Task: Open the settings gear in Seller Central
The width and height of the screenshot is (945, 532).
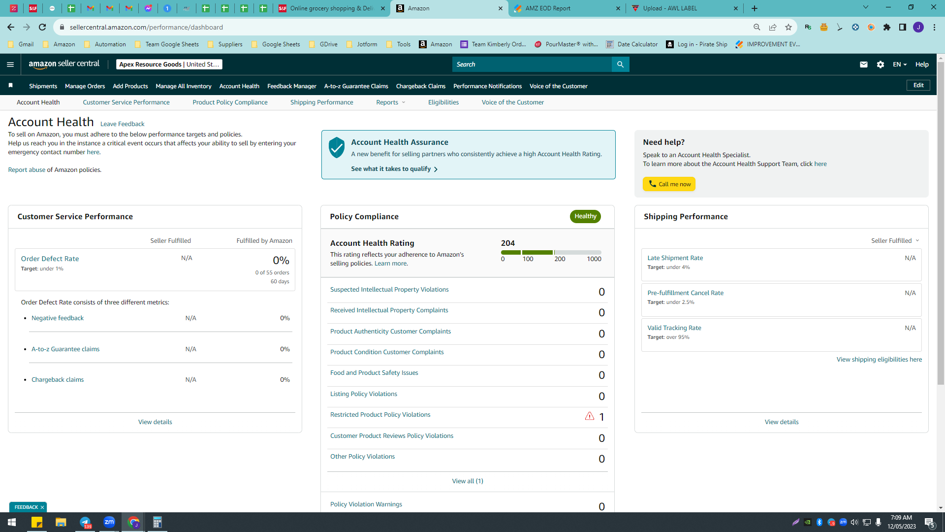Action: click(x=881, y=65)
